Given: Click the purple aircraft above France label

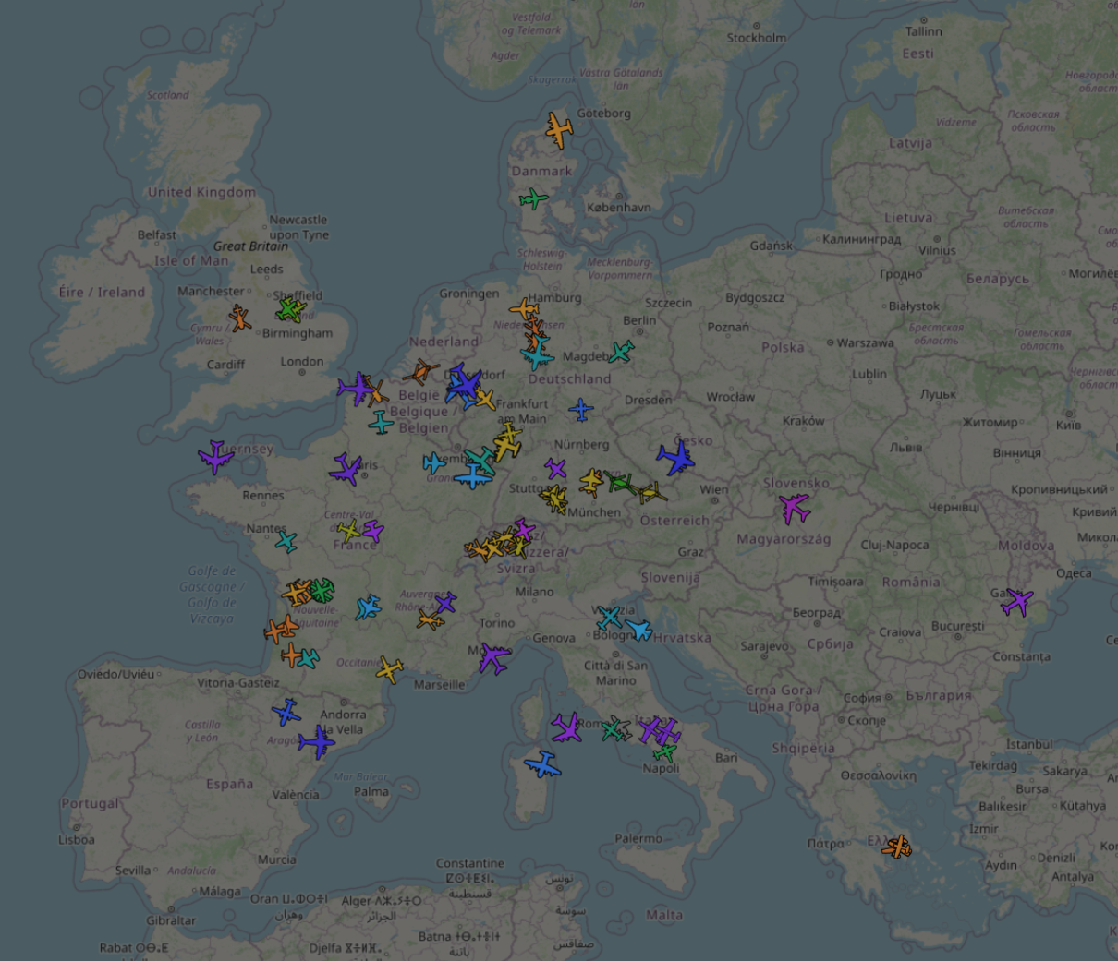Looking at the screenshot, I should click(x=372, y=531).
